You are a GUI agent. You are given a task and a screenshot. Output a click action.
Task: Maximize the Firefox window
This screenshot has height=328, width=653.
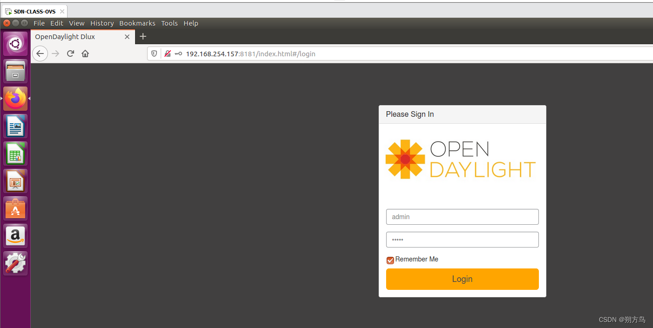pos(24,23)
